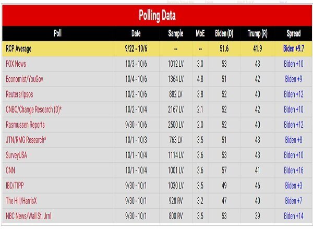
Task: Click the Biden +3 spread for IBD/TIPP
Action: (x=294, y=186)
